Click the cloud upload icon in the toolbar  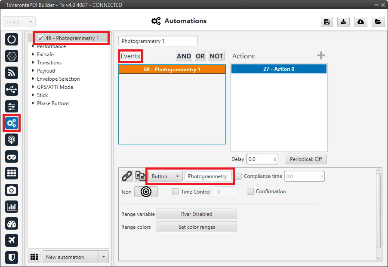(360, 22)
